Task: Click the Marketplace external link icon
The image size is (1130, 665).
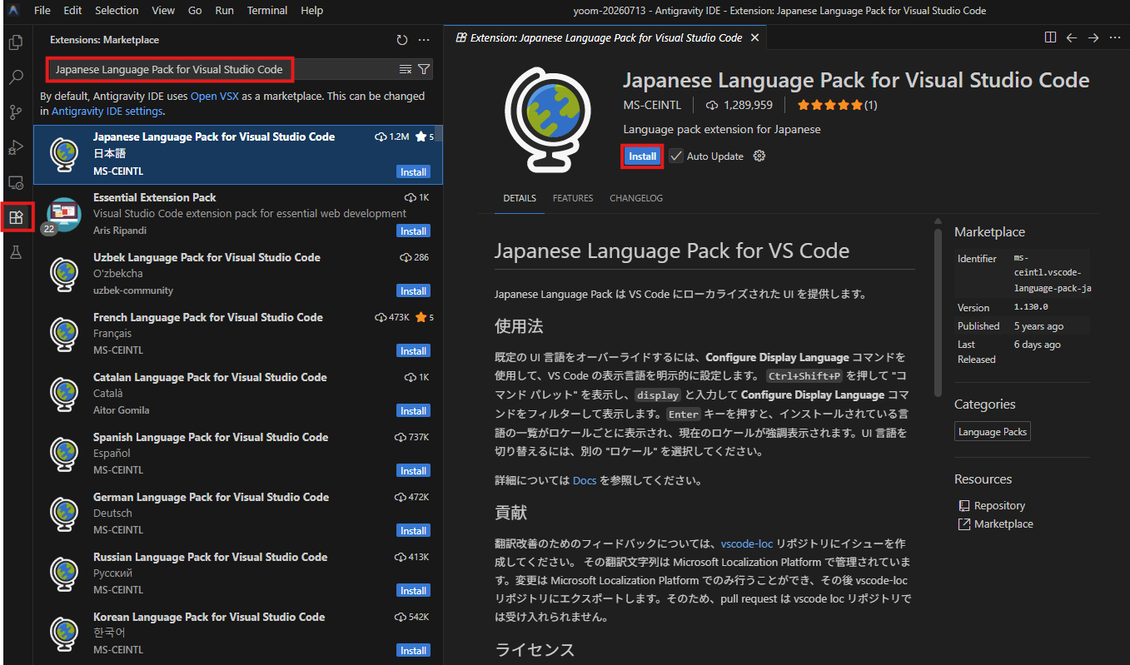Action: tap(964, 524)
